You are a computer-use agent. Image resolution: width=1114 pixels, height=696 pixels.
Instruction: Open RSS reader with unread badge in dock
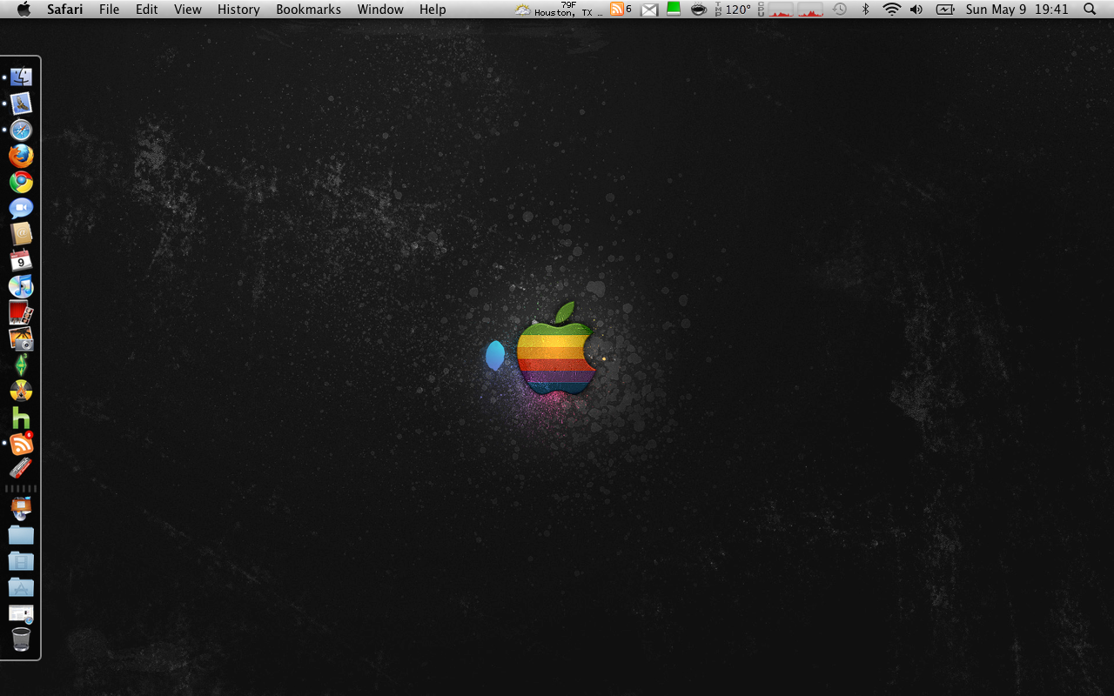[21, 444]
